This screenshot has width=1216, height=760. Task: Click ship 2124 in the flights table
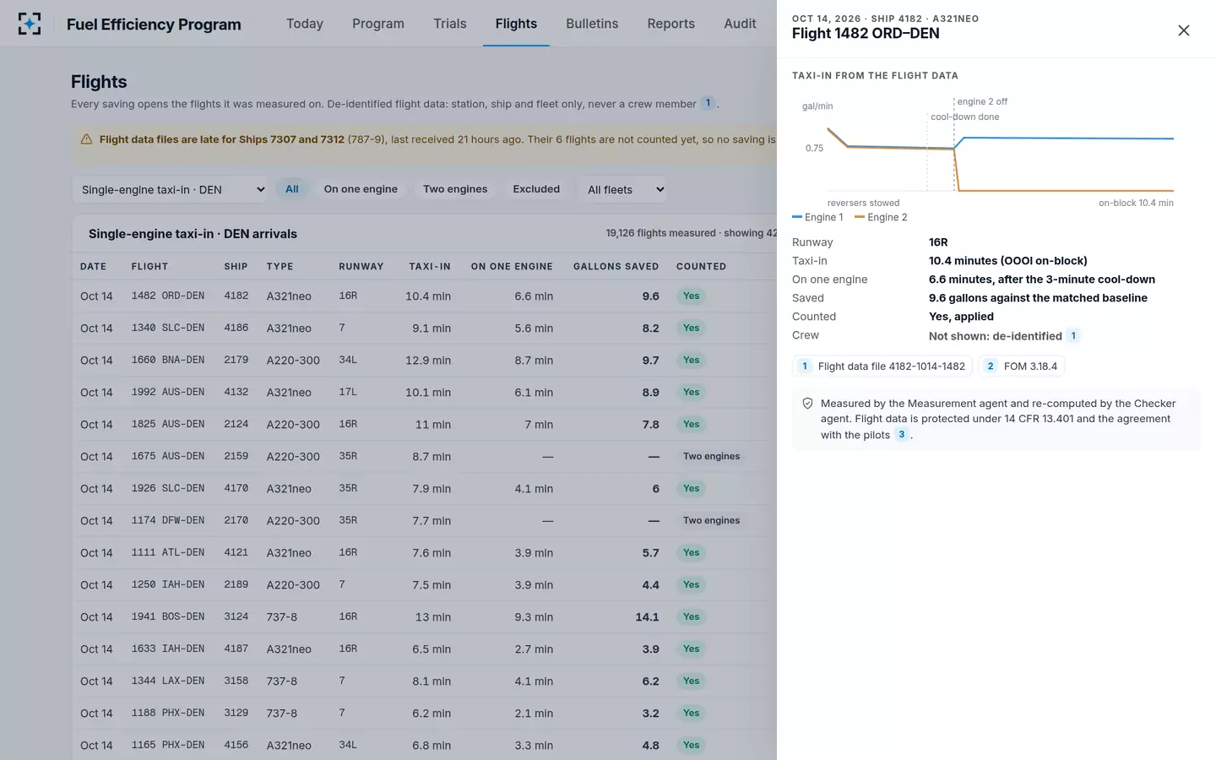pyautogui.click(x=236, y=425)
